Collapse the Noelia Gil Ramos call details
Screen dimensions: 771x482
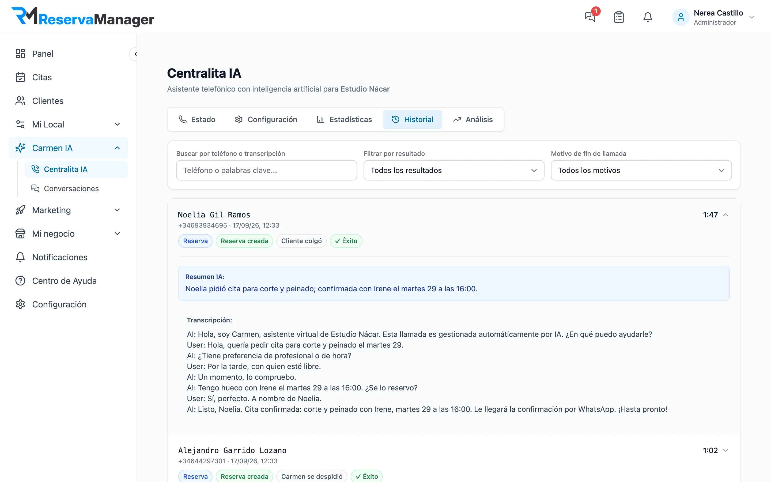pyautogui.click(x=725, y=215)
